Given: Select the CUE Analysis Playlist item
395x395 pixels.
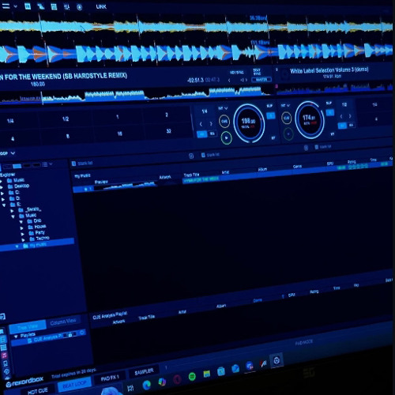Looking at the screenshot, I should 49,337.
